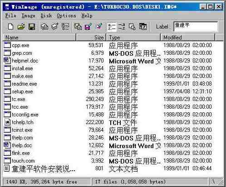Select the file touch.com
This screenshot has width=226, height=187.
click(x=23, y=161)
